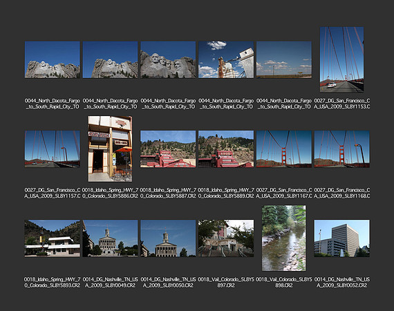Image resolution: width=394 pixels, height=311 pixels.
Task: Select the Vail stairway building thumbnail 897
Action: coord(226,238)
